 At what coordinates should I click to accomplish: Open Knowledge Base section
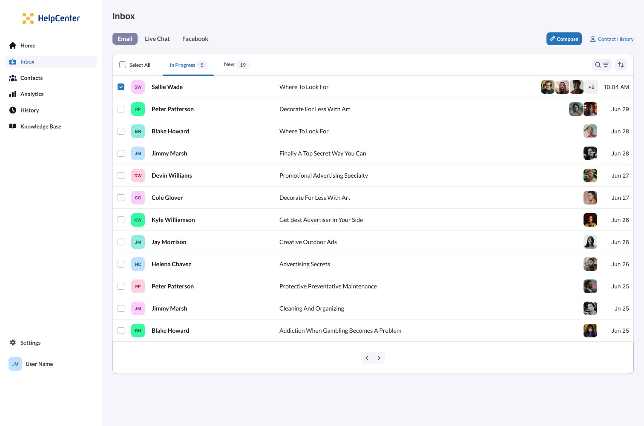coord(51,127)
